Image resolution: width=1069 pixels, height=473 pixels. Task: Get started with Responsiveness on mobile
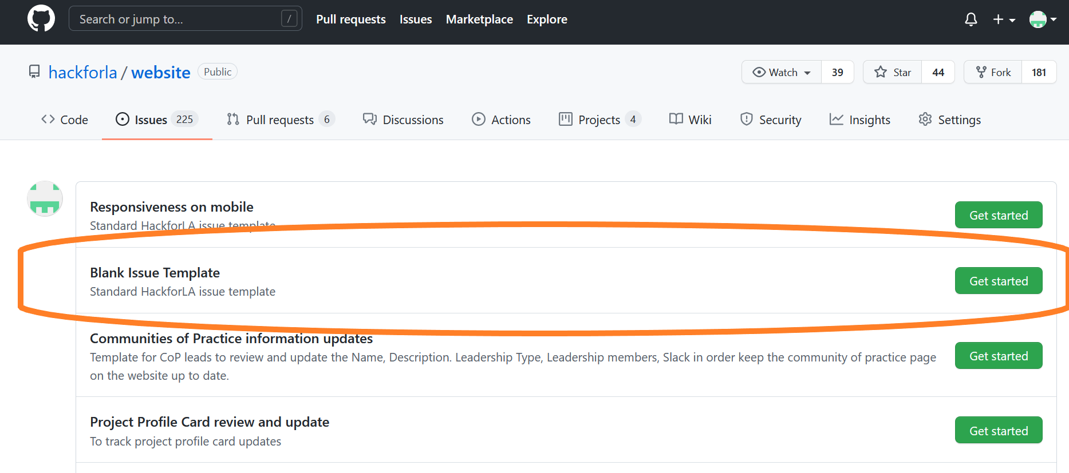(x=998, y=215)
